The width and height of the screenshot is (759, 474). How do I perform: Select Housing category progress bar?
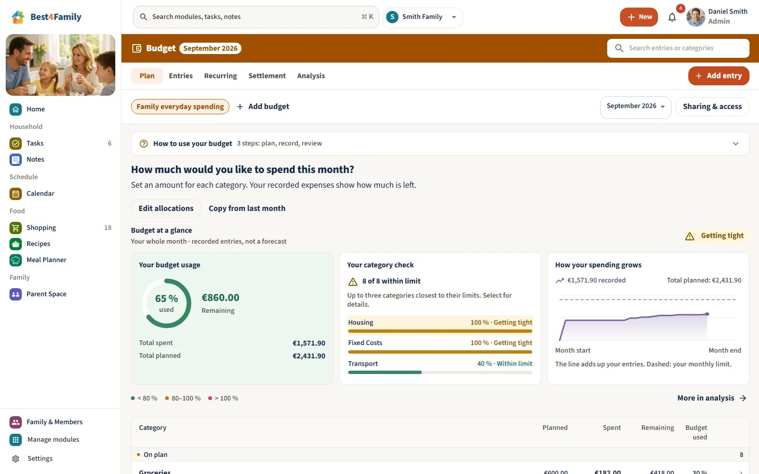pyautogui.click(x=440, y=331)
